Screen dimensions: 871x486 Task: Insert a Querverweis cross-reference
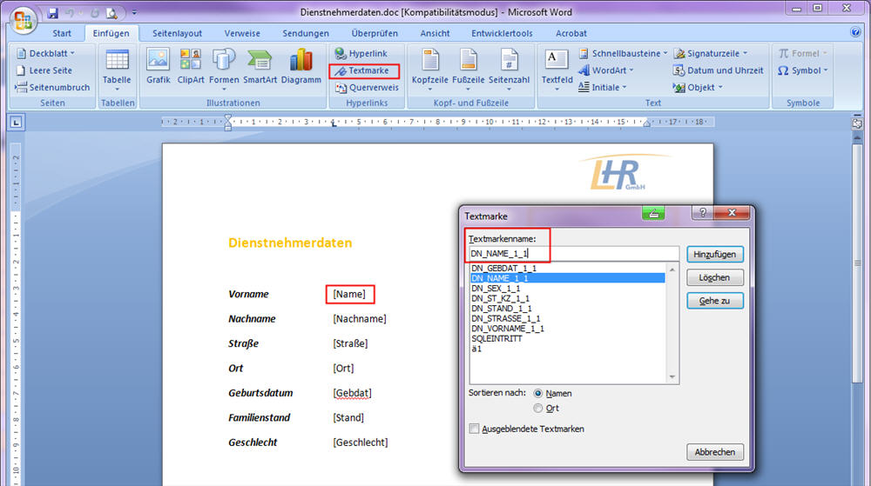point(367,88)
